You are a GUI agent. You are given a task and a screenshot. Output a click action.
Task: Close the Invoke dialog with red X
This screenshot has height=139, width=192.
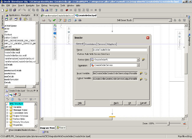point(148,38)
